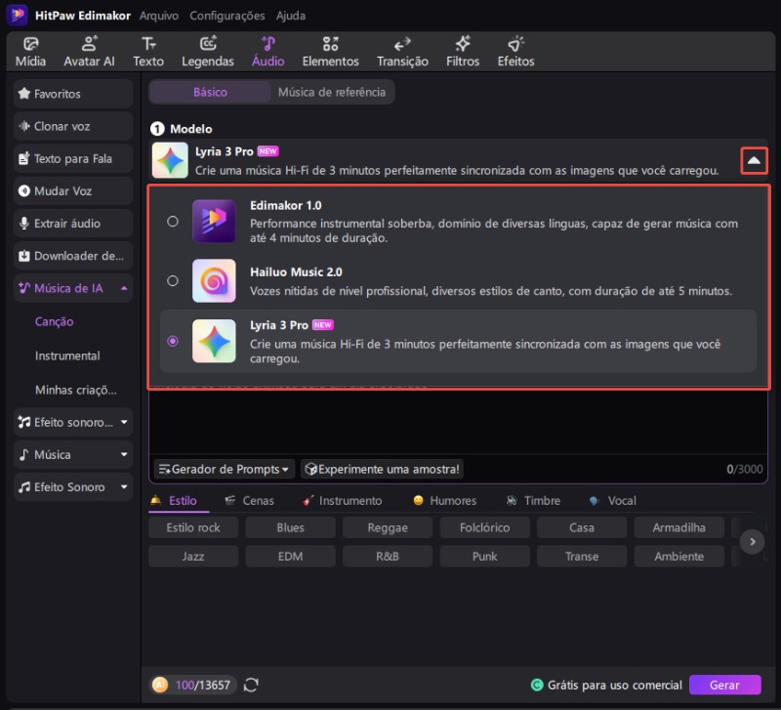Open Mudar Voz in the sidebar

[73, 190]
